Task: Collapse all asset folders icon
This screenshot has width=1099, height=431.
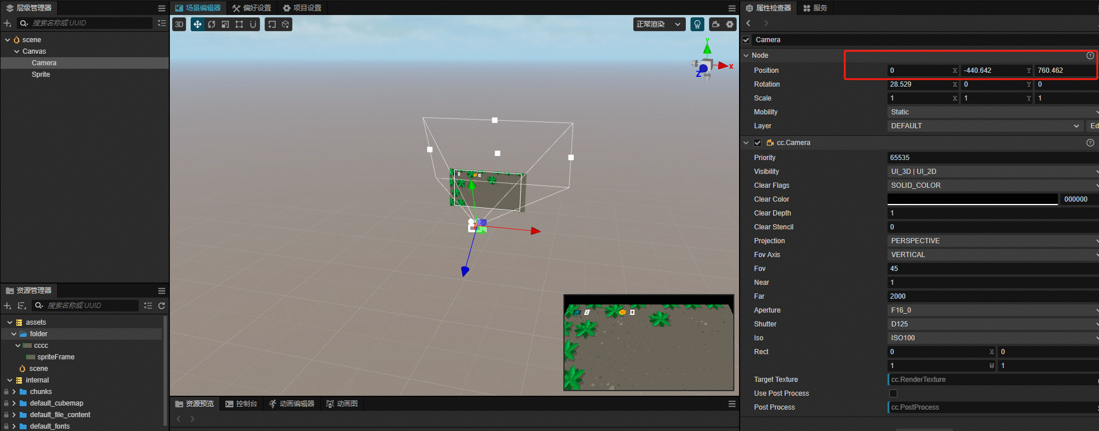Action: pyautogui.click(x=148, y=306)
